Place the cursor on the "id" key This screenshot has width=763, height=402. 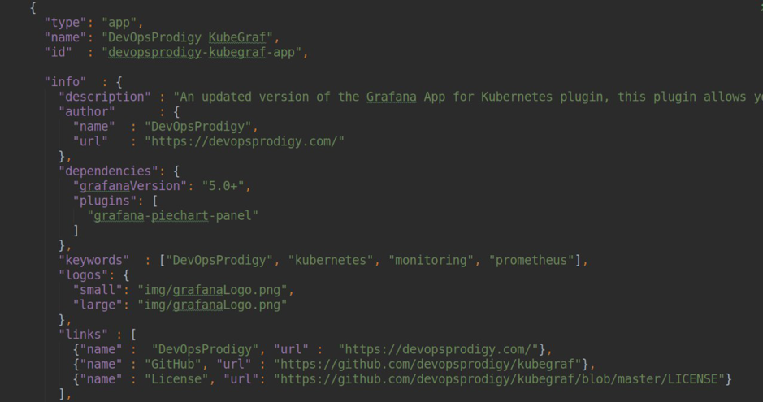tap(59, 52)
